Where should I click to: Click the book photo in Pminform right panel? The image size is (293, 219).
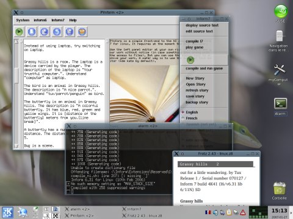point(145,93)
